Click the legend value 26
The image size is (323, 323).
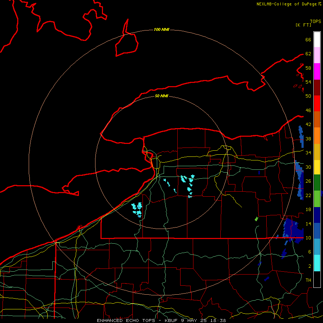pos(308,181)
